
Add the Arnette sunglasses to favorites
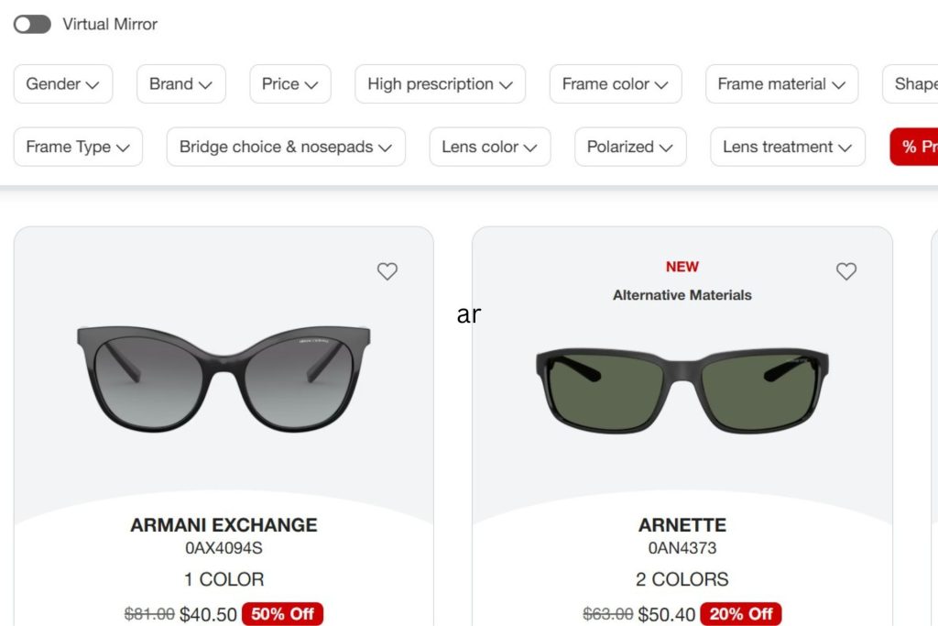pos(845,271)
